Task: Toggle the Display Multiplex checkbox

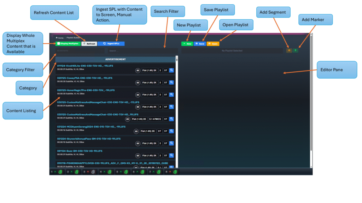Action: 59,44
